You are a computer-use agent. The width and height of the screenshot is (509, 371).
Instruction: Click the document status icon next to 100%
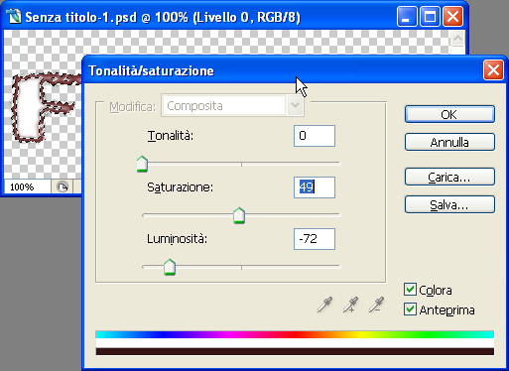[x=63, y=187]
